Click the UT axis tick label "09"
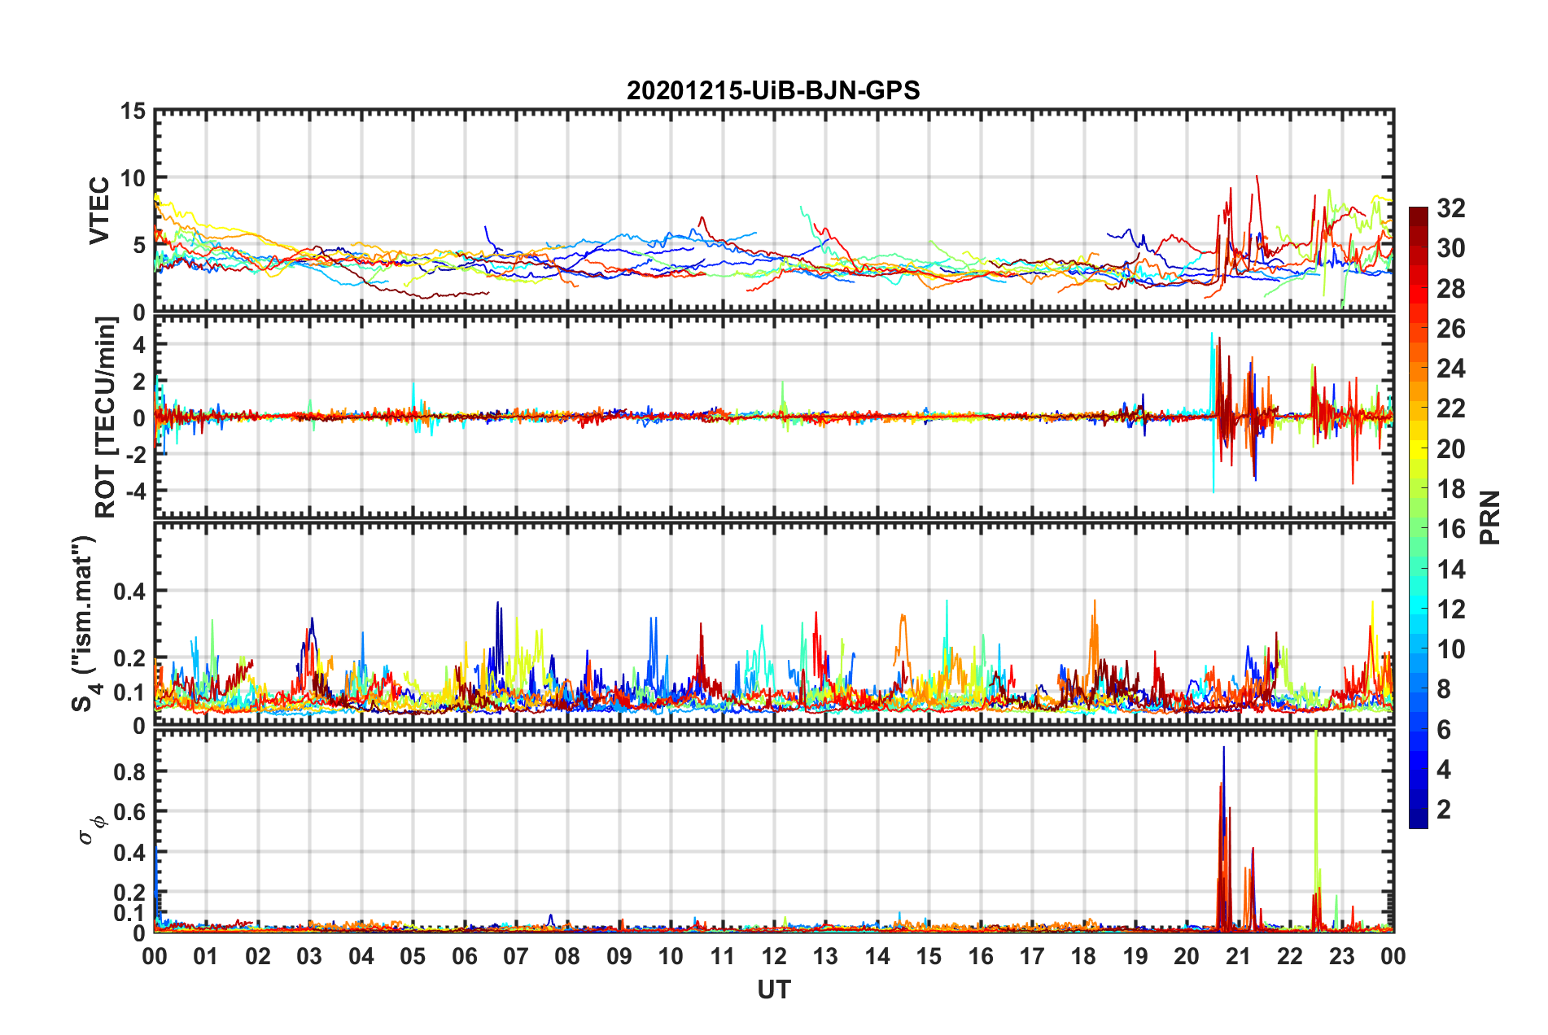The image size is (1548, 1035). [x=619, y=956]
